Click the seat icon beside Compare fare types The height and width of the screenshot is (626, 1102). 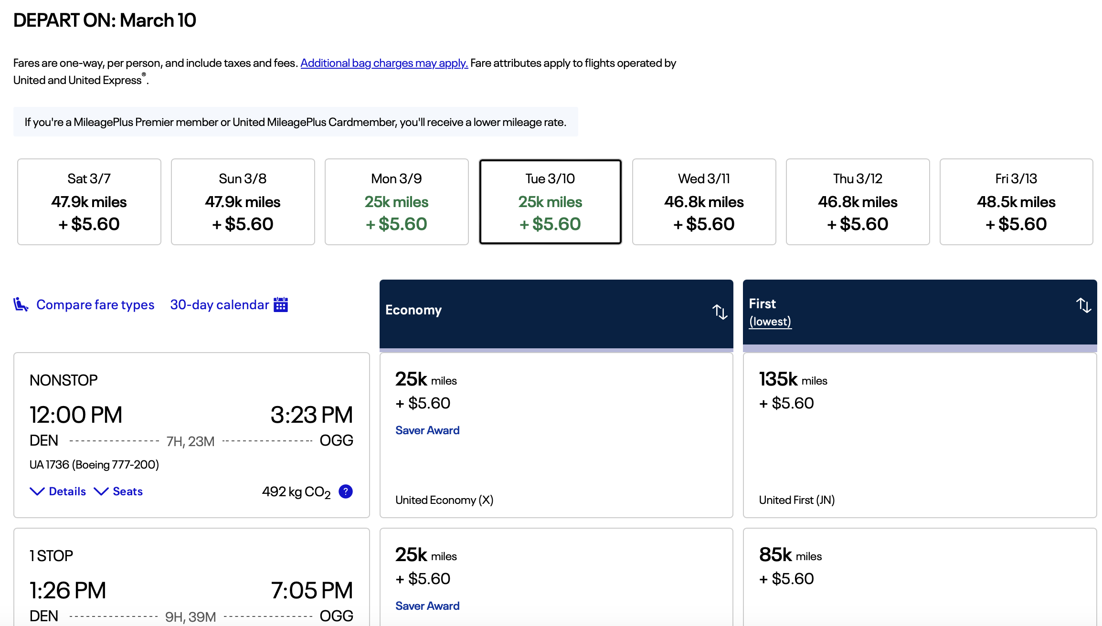21,304
